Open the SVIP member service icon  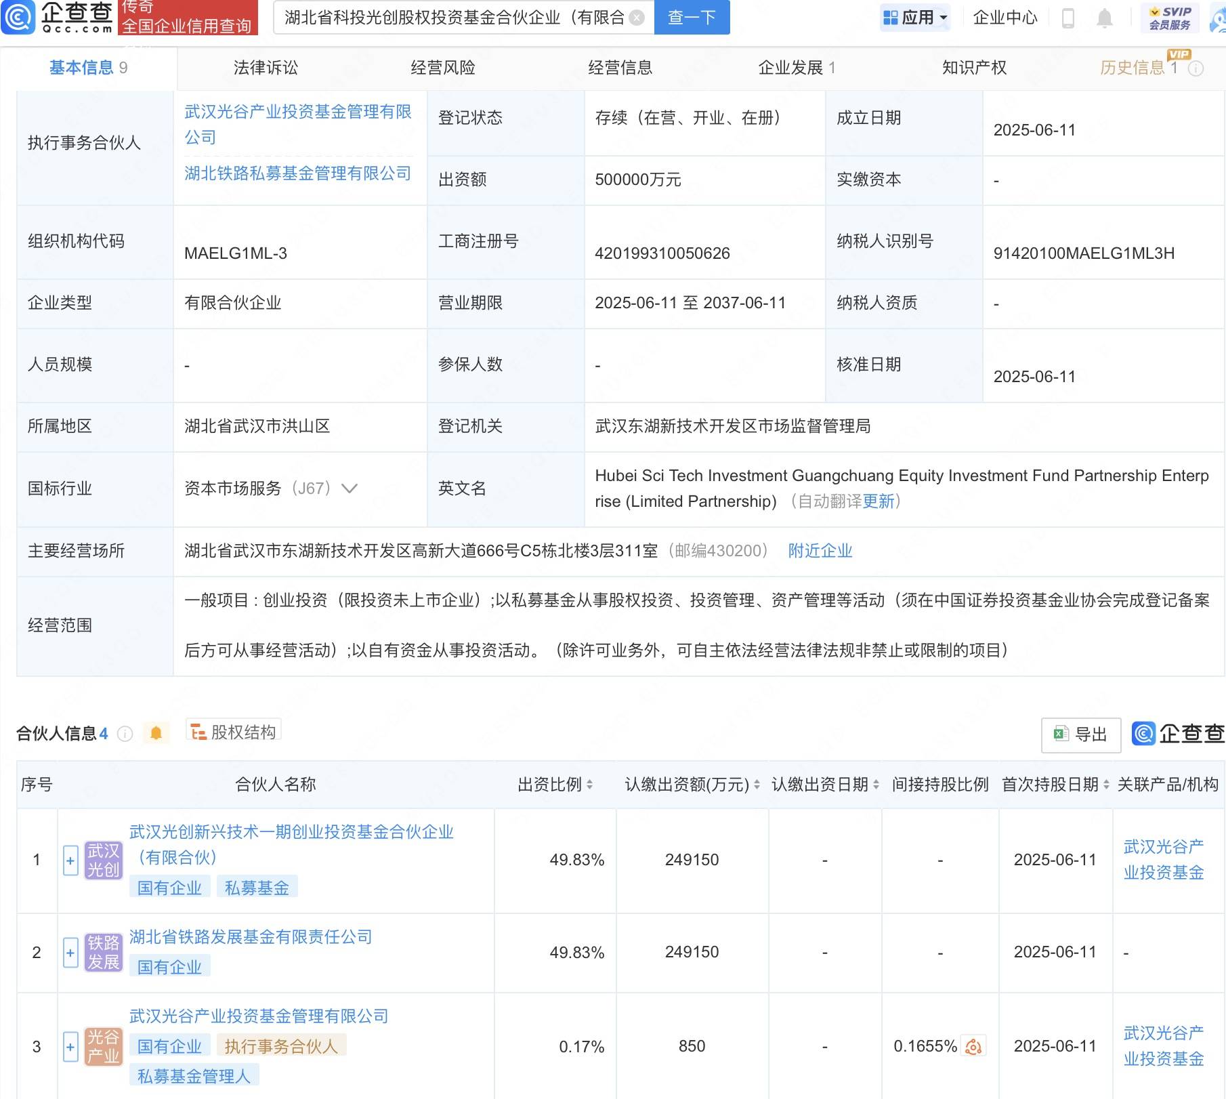pyautogui.click(x=1170, y=18)
